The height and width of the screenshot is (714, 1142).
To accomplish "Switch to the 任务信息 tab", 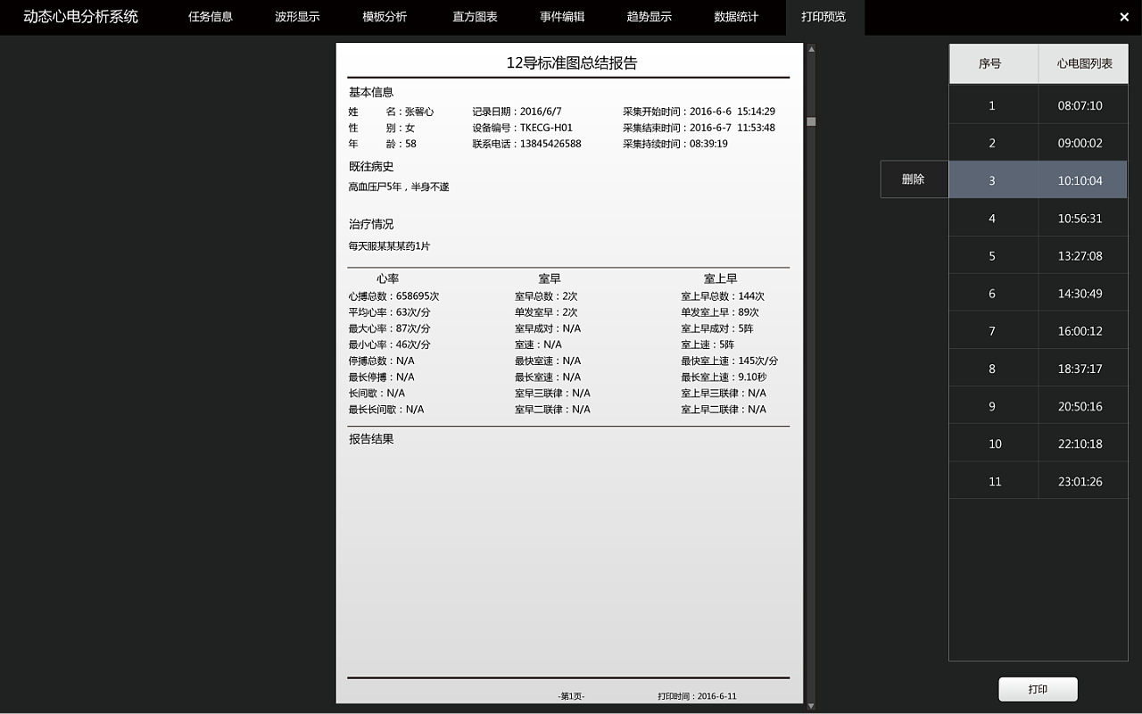I will (210, 17).
